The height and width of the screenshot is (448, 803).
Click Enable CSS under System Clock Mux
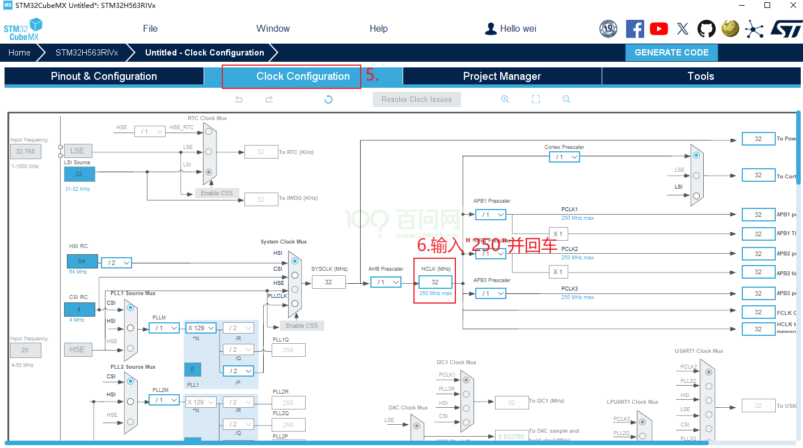point(302,326)
